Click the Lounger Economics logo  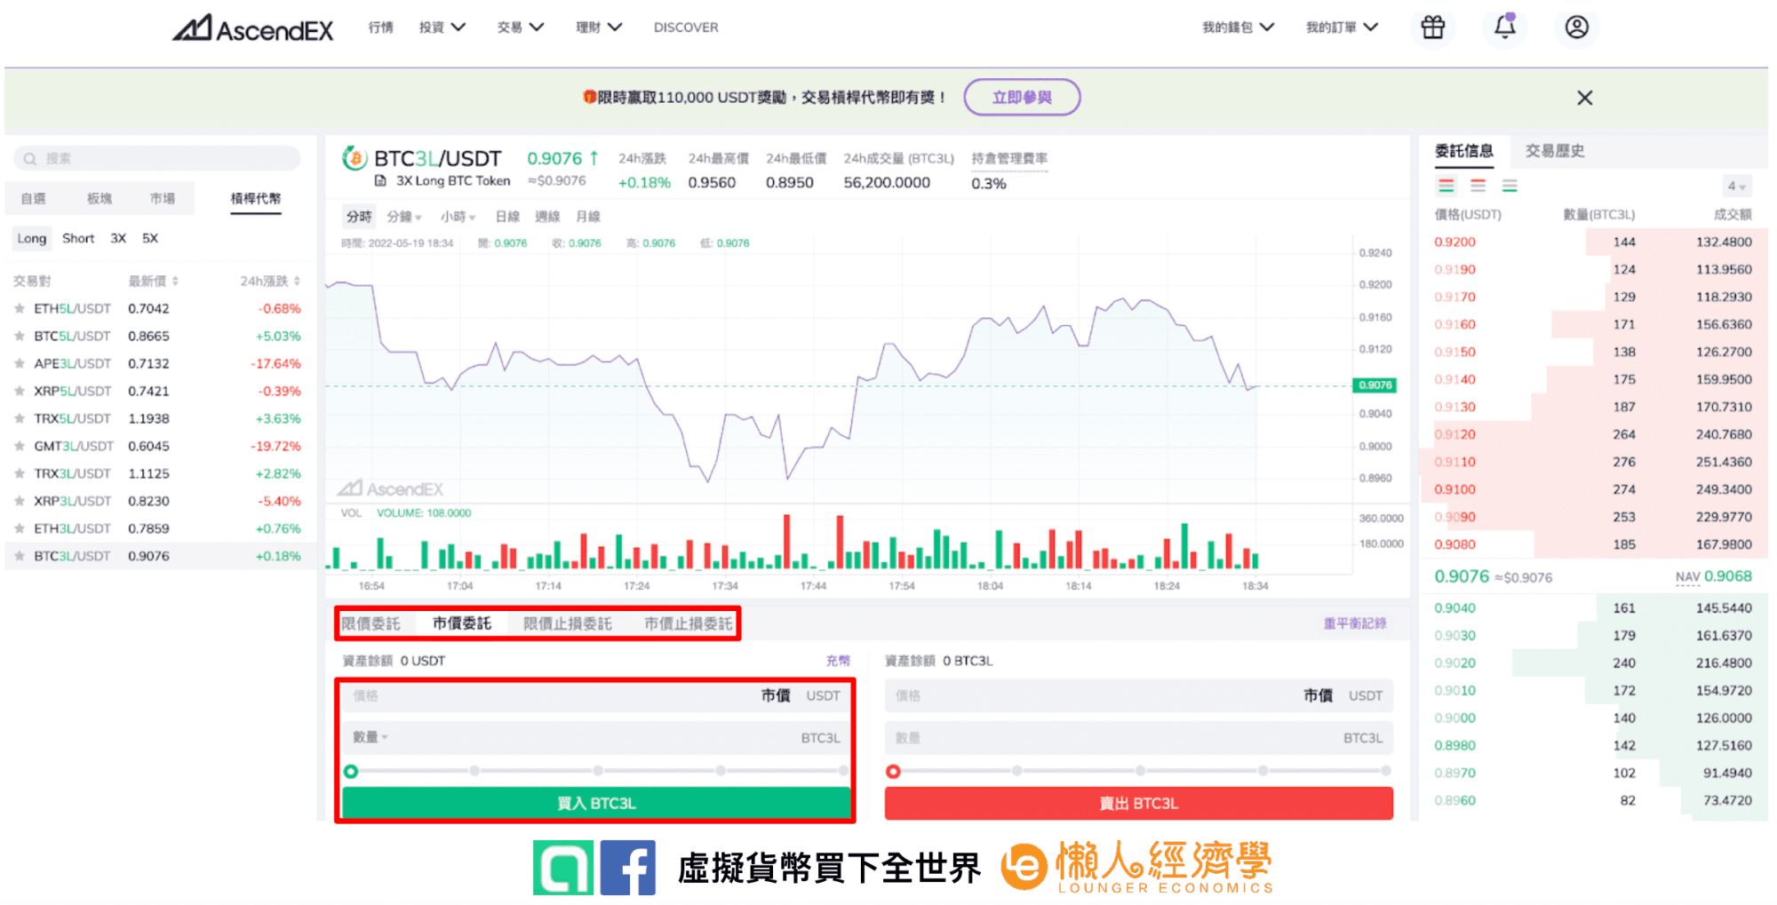[1137, 868]
